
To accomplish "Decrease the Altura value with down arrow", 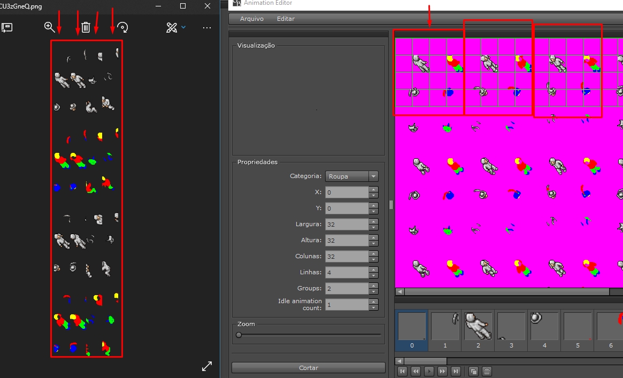I will point(373,243).
